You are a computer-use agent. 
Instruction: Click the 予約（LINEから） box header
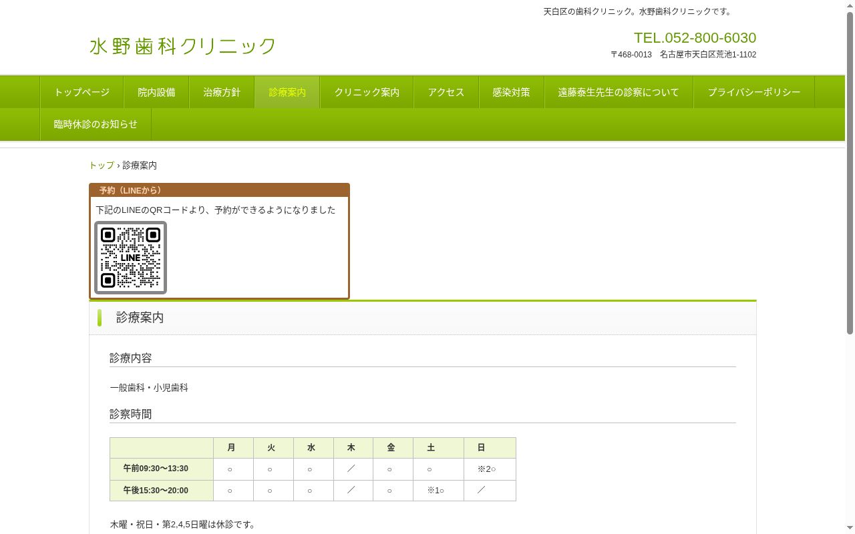pyautogui.click(x=219, y=190)
